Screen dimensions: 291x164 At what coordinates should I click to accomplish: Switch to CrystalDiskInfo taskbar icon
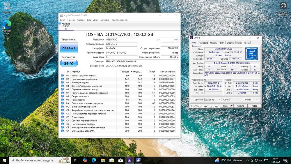138,160
